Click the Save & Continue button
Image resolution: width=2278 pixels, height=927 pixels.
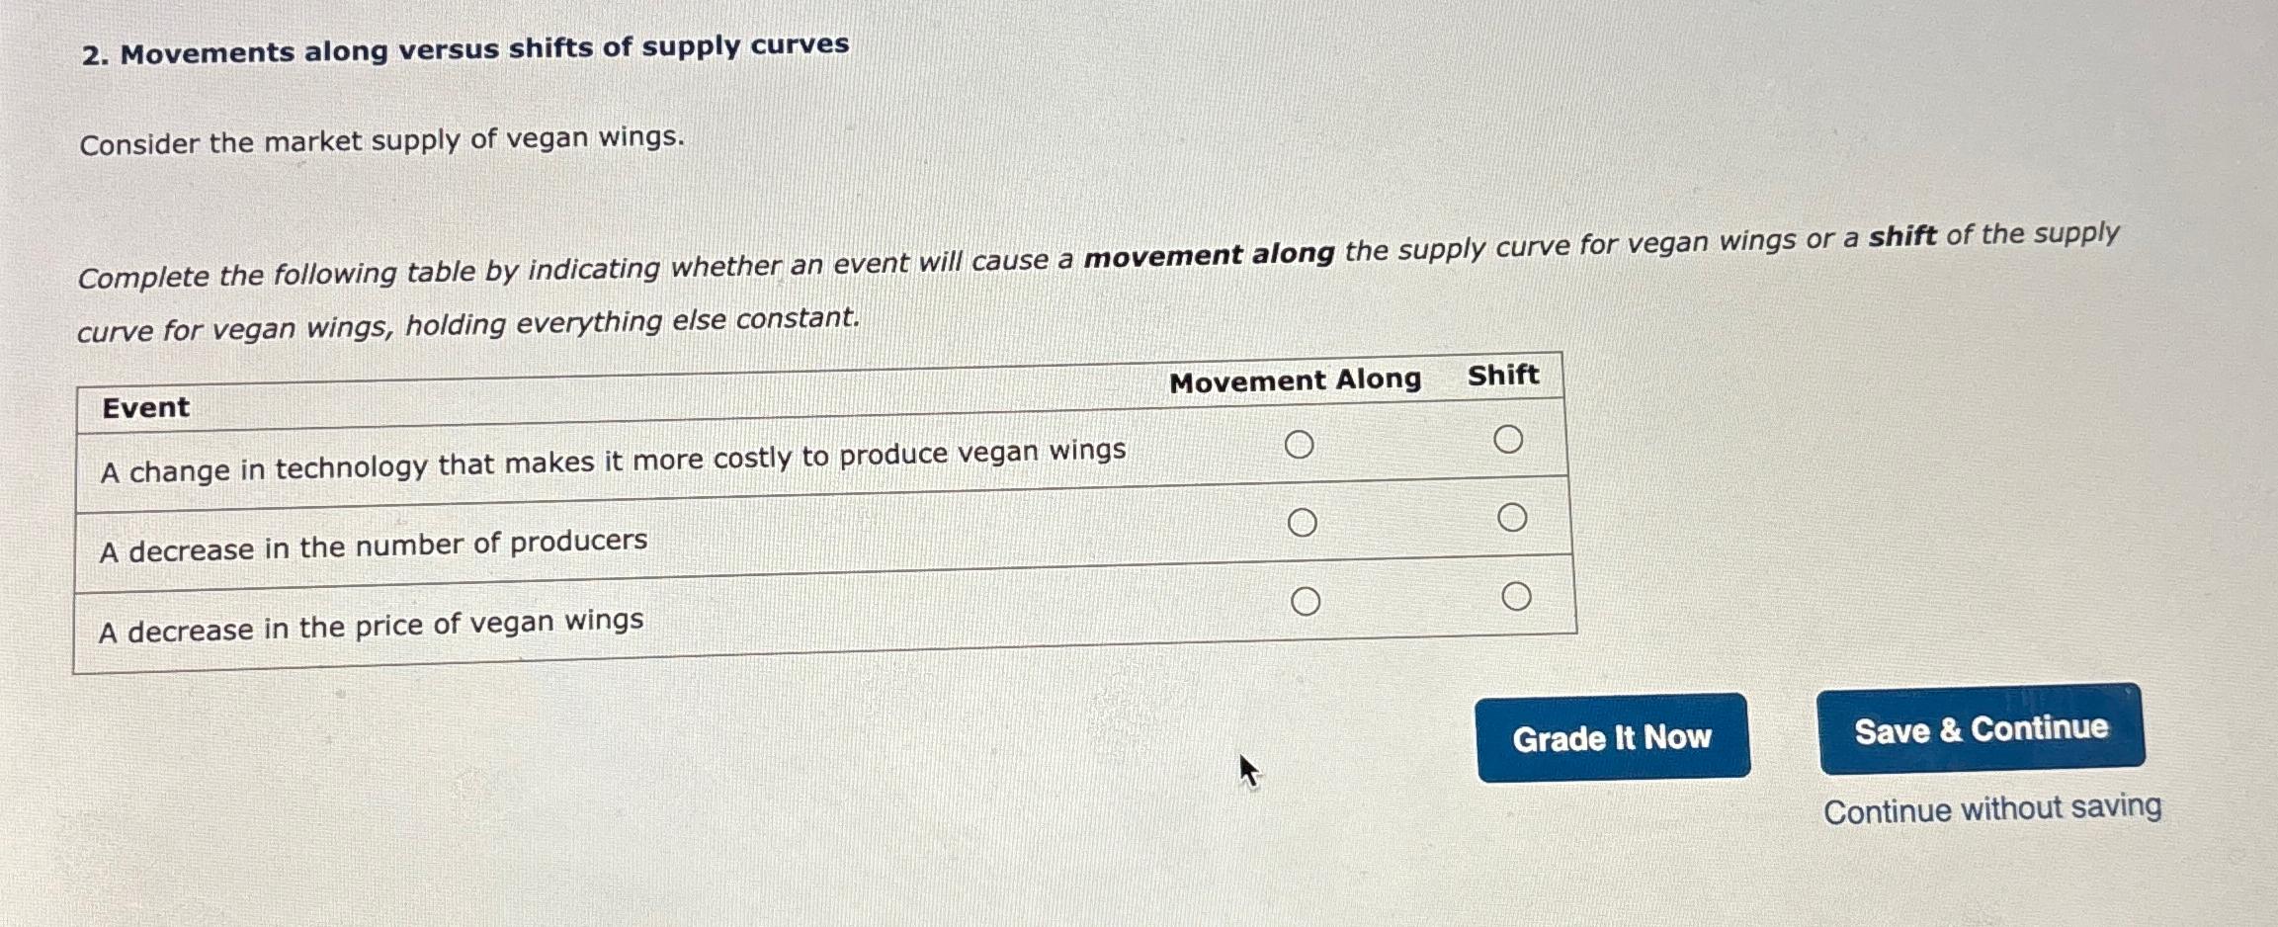pos(1981,729)
